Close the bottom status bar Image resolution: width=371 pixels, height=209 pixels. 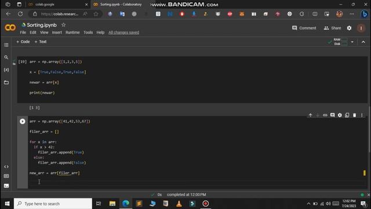[x=369, y=195]
